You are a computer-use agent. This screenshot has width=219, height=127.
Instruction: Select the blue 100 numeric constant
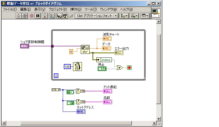coord(67,67)
